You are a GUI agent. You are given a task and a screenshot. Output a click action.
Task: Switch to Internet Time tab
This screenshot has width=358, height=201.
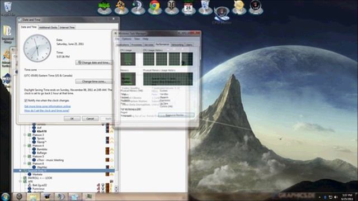coord(67,27)
